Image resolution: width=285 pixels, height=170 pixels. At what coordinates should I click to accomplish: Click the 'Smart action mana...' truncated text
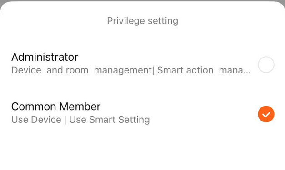click(x=204, y=70)
